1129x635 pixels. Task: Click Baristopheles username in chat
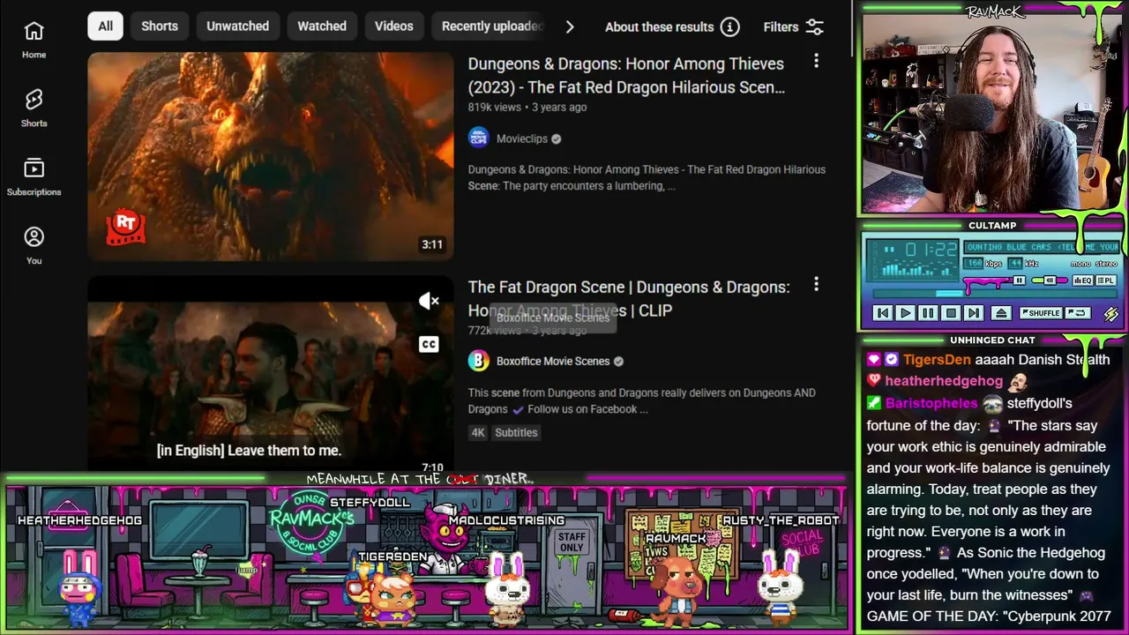pyautogui.click(x=931, y=403)
